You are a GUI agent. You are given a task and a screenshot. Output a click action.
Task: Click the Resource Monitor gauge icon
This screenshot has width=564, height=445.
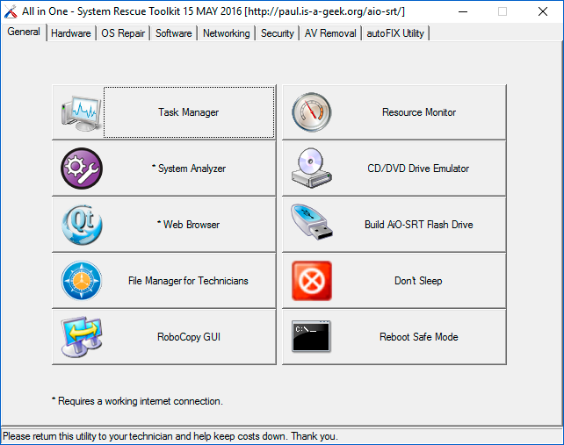click(312, 112)
